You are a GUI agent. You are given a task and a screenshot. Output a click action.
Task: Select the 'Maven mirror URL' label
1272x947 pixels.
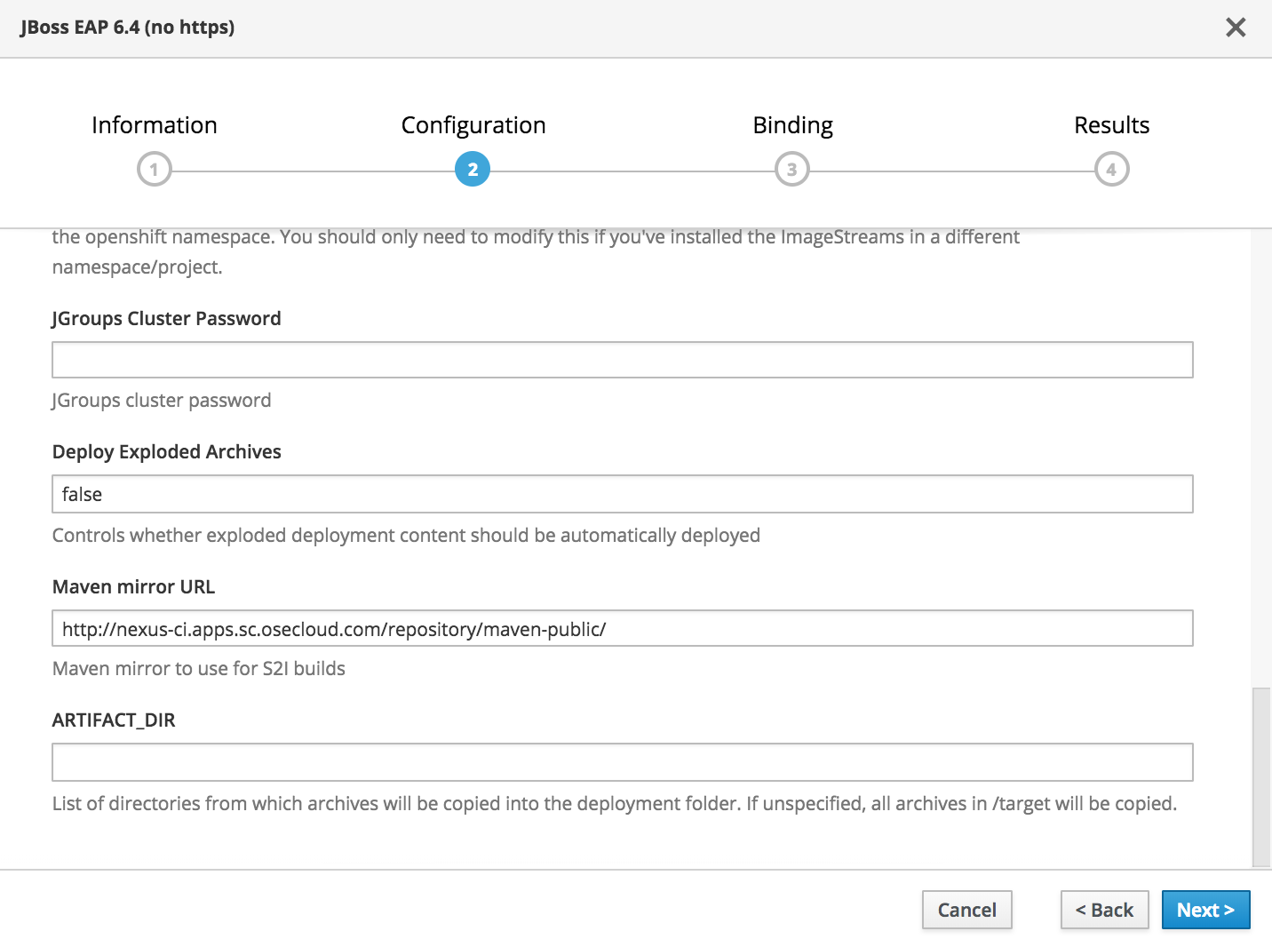(134, 587)
